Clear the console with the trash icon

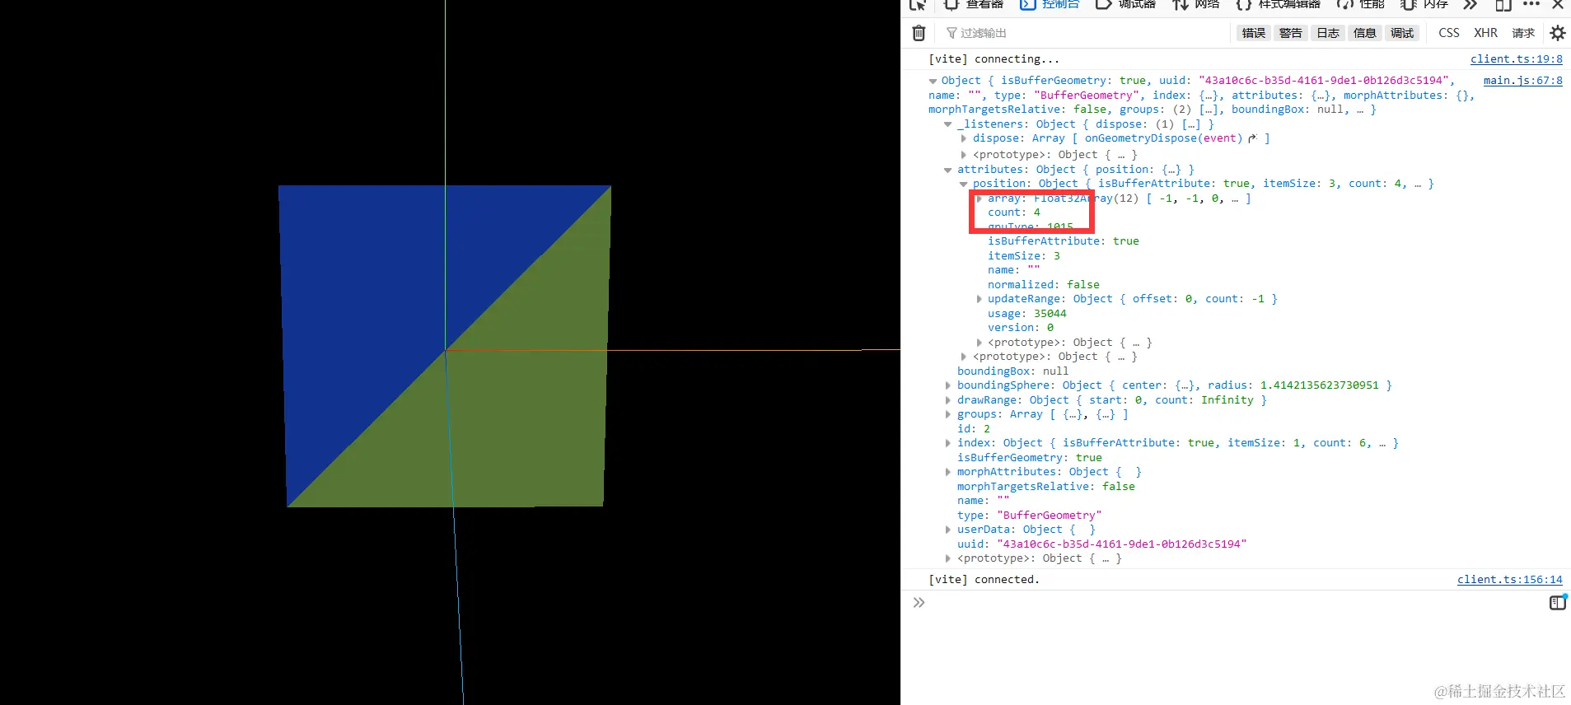tap(919, 33)
